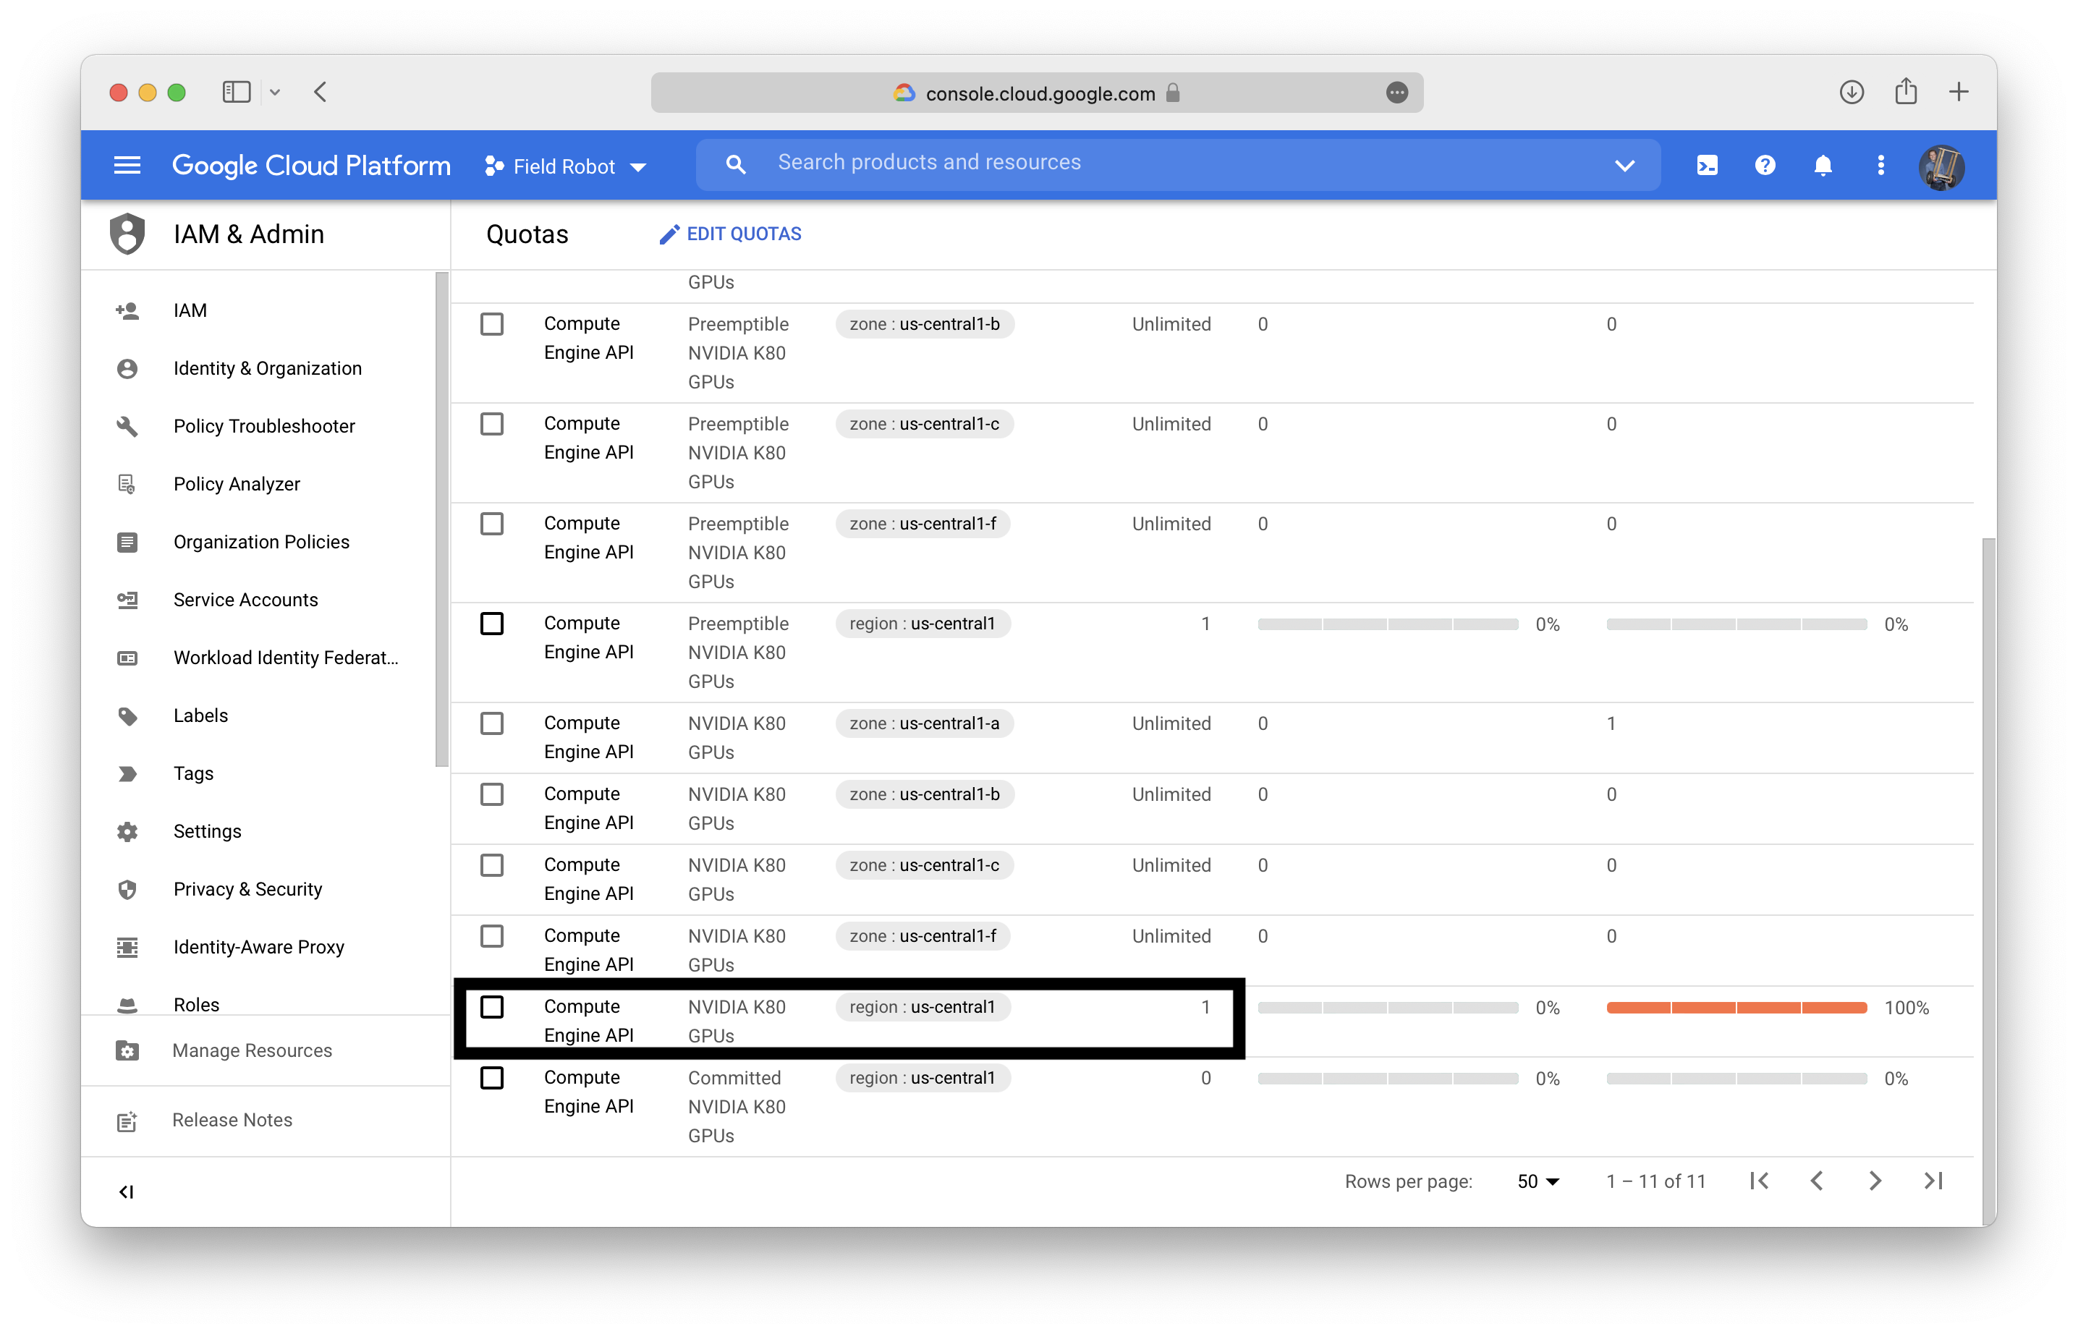
Task: Open a new Safari tab with plus icon
Action: point(1959,91)
